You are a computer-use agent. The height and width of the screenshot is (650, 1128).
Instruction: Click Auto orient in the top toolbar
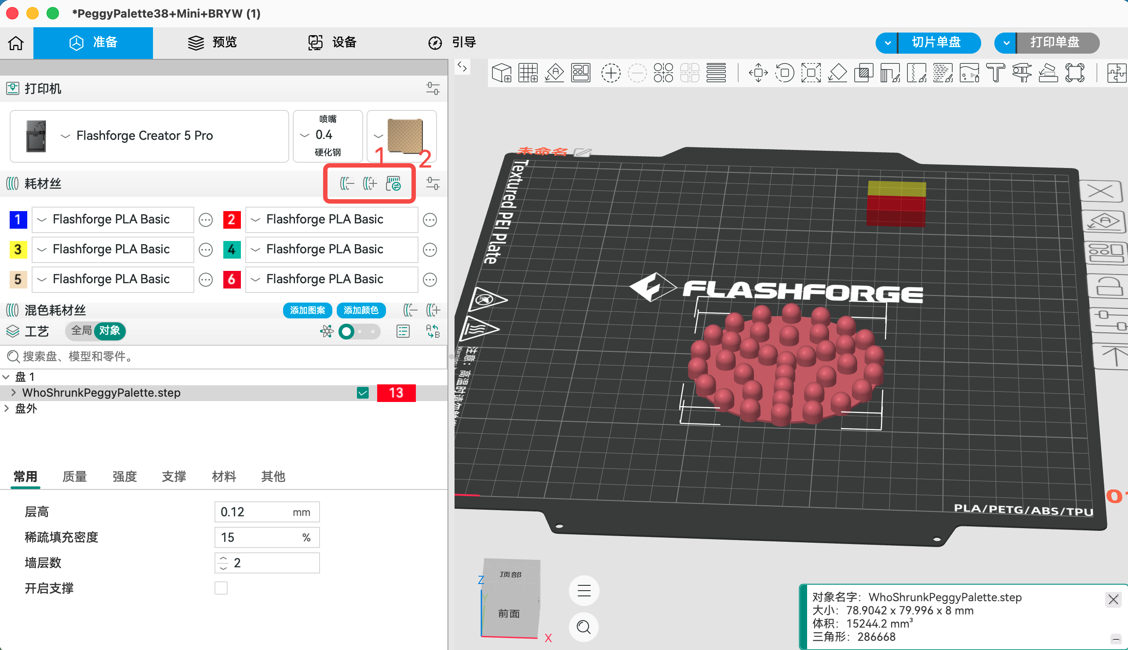pyautogui.click(x=555, y=73)
